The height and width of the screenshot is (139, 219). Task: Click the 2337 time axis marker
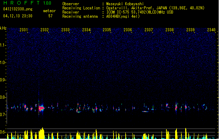149,30
